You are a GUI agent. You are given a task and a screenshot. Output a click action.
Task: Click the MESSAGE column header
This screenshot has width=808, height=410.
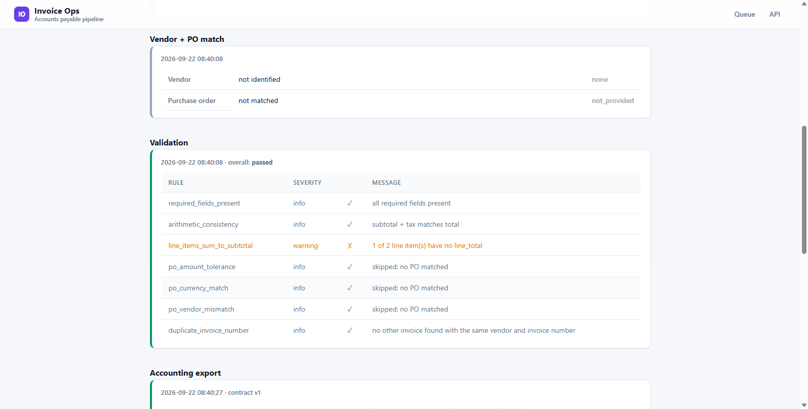coord(386,183)
